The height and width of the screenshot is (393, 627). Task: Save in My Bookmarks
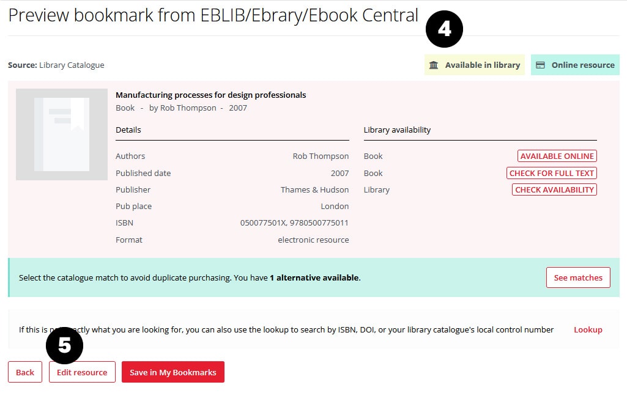173,372
